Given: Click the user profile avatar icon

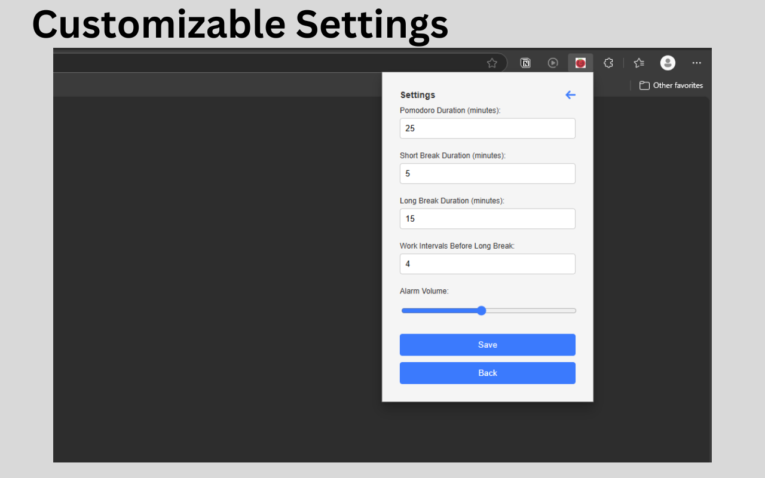Looking at the screenshot, I should click(668, 63).
